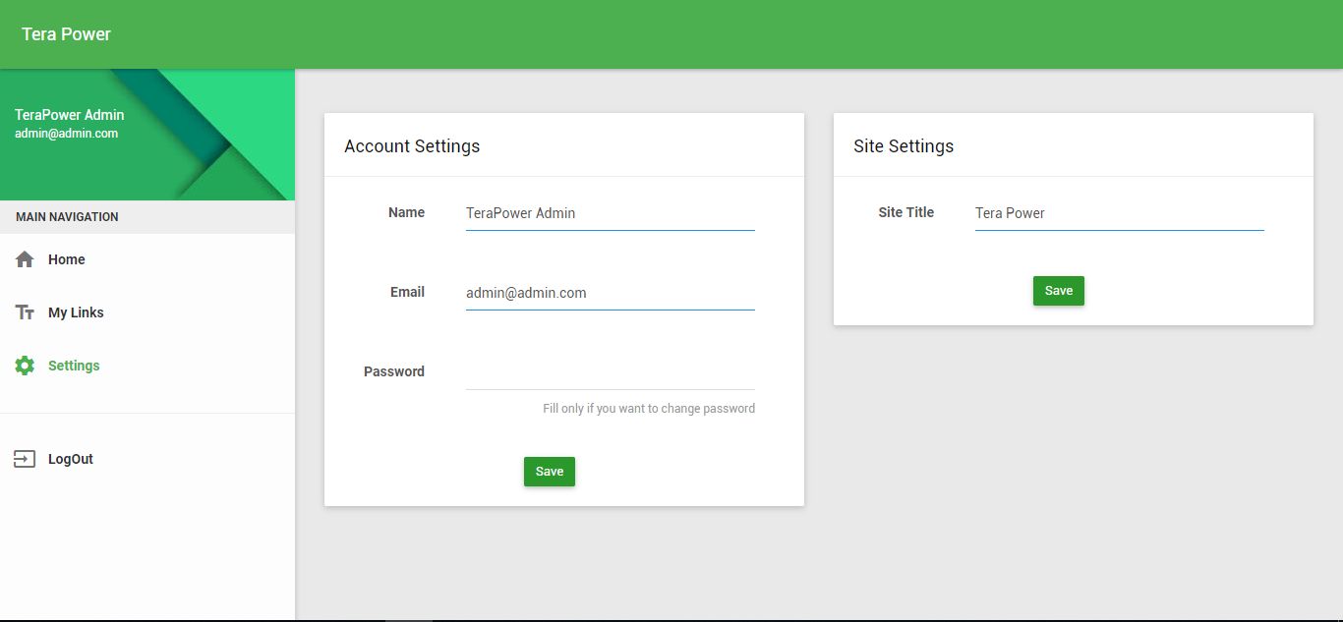Click the Home icon in the sidebar
The width and height of the screenshot is (1343, 622).
pos(25,258)
